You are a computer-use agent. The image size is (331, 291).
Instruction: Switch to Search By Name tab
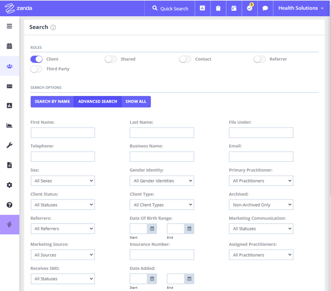point(52,102)
